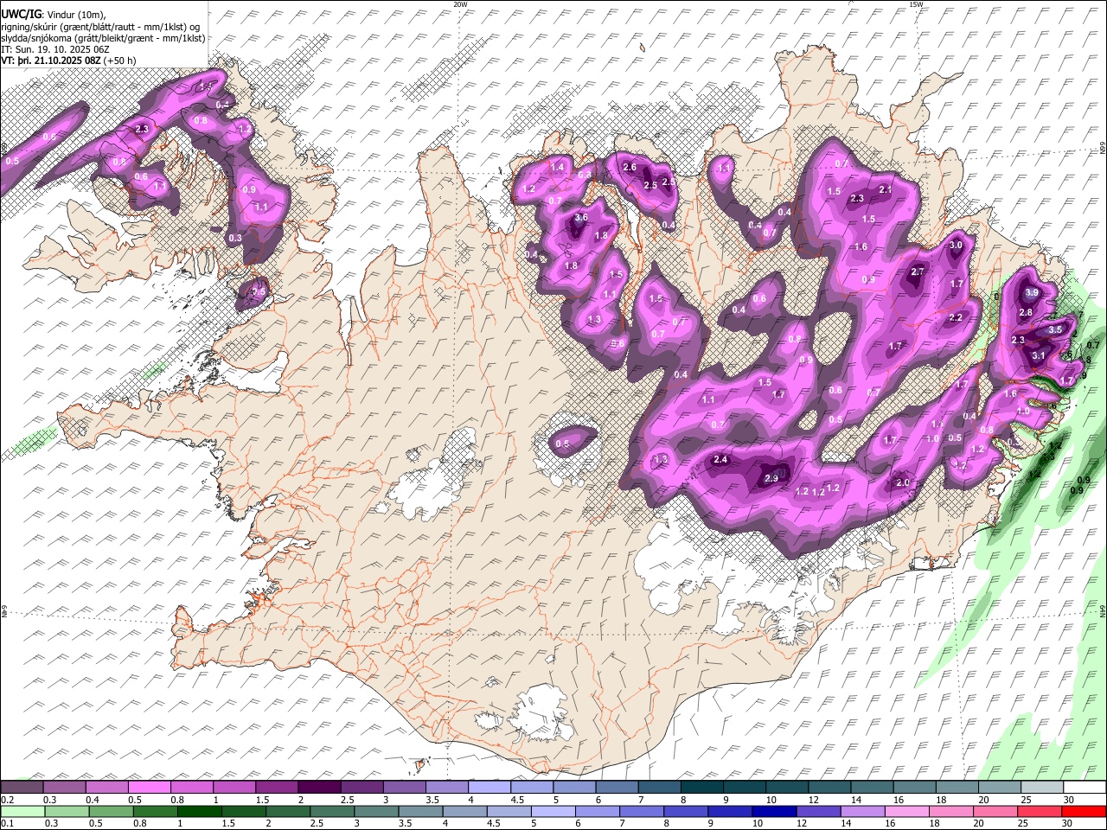Click the 2.9 precipitation value on the map
Screen dimensions: 1107x830
771,479
